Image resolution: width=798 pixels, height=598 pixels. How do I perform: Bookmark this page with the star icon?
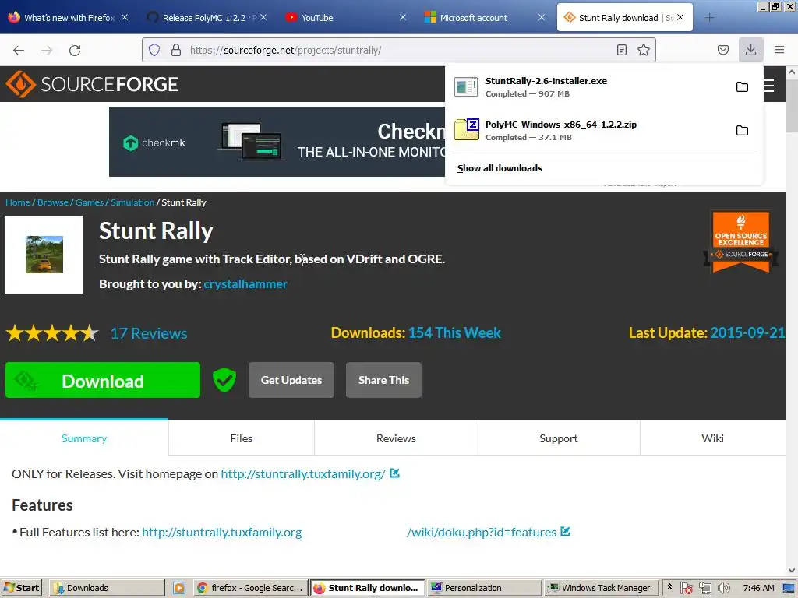(x=643, y=50)
